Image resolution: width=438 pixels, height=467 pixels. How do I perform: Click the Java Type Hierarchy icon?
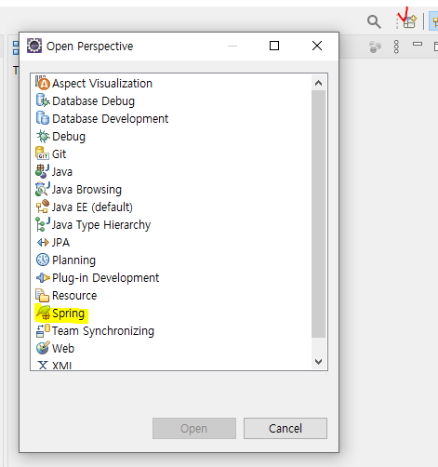click(x=43, y=224)
